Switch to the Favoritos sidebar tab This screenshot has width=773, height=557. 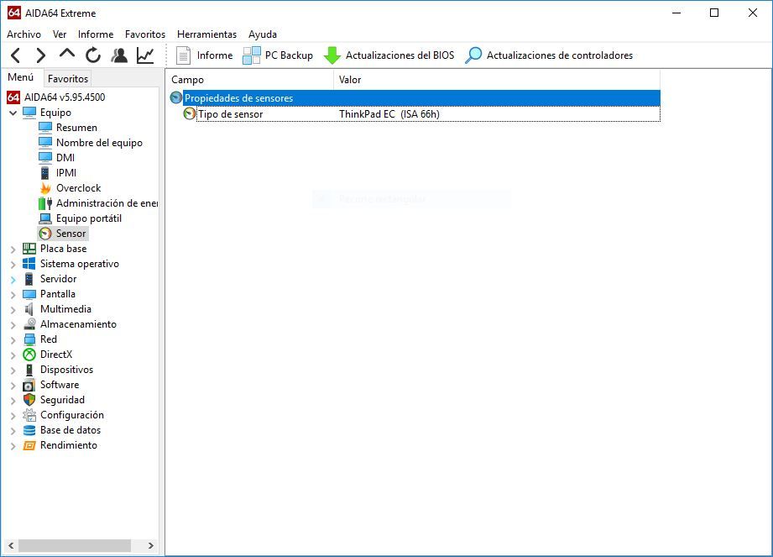click(x=67, y=78)
